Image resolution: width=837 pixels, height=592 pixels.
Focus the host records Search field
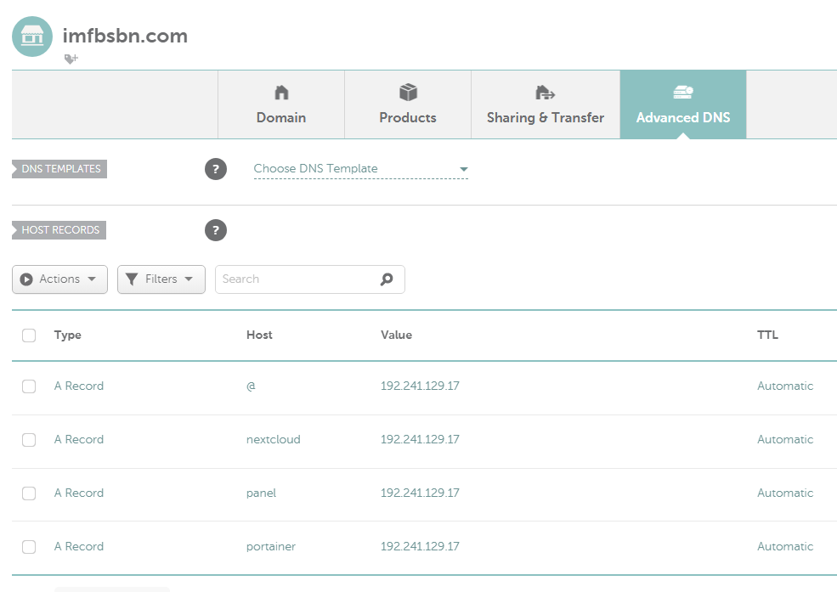293,279
